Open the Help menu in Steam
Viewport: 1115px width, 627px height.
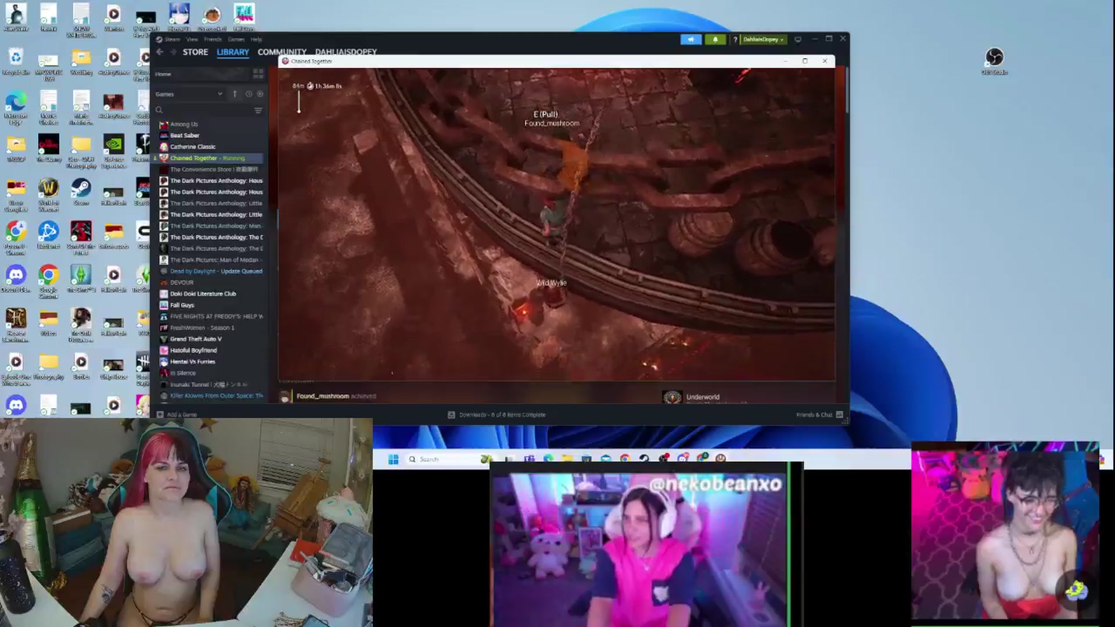tap(256, 39)
